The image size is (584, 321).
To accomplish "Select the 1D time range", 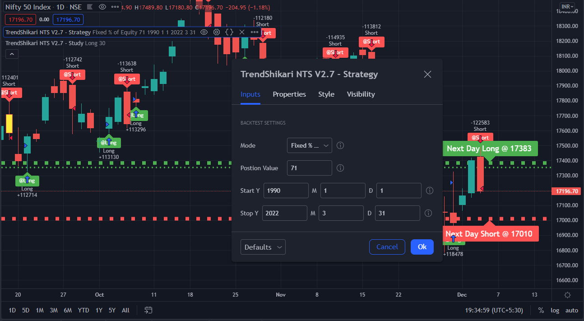I will click(x=13, y=310).
